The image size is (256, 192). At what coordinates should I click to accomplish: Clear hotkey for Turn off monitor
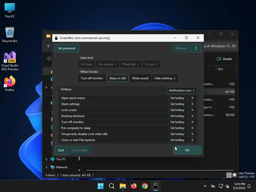tap(192, 122)
